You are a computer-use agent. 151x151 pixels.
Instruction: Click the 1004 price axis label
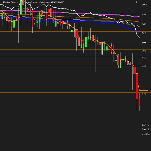145,5
